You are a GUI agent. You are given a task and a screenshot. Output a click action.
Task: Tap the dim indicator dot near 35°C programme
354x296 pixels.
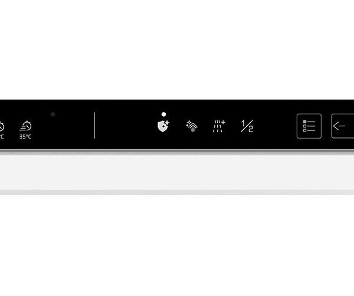(53, 114)
